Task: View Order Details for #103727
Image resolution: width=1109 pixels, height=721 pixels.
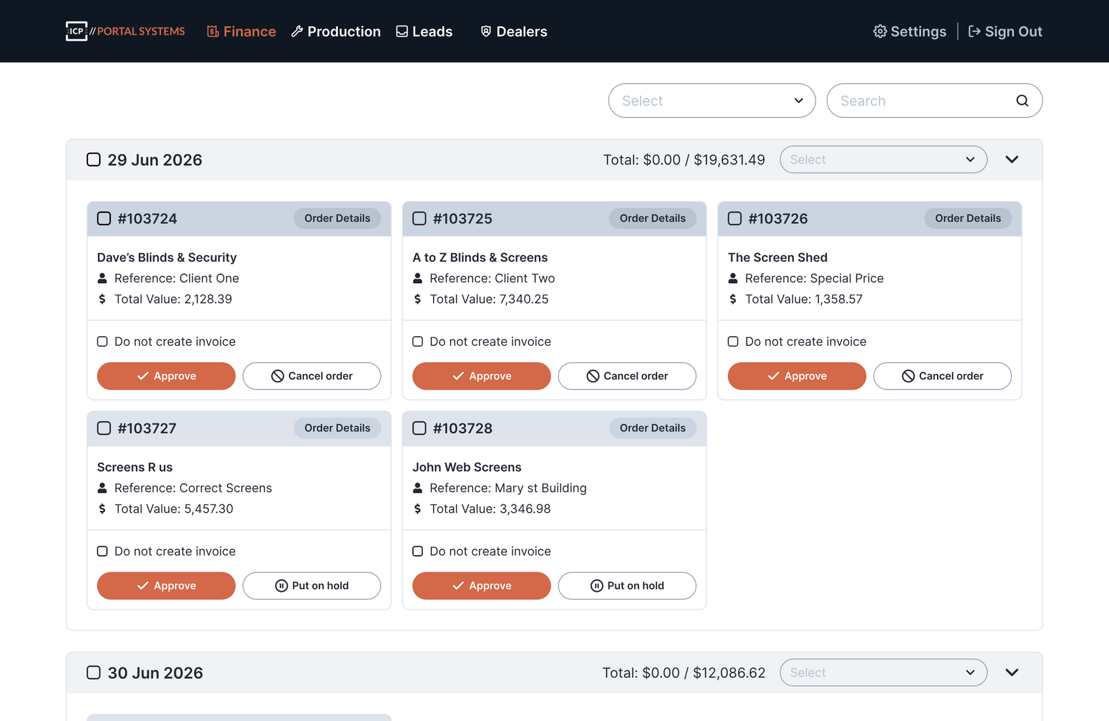Action: (337, 428)
